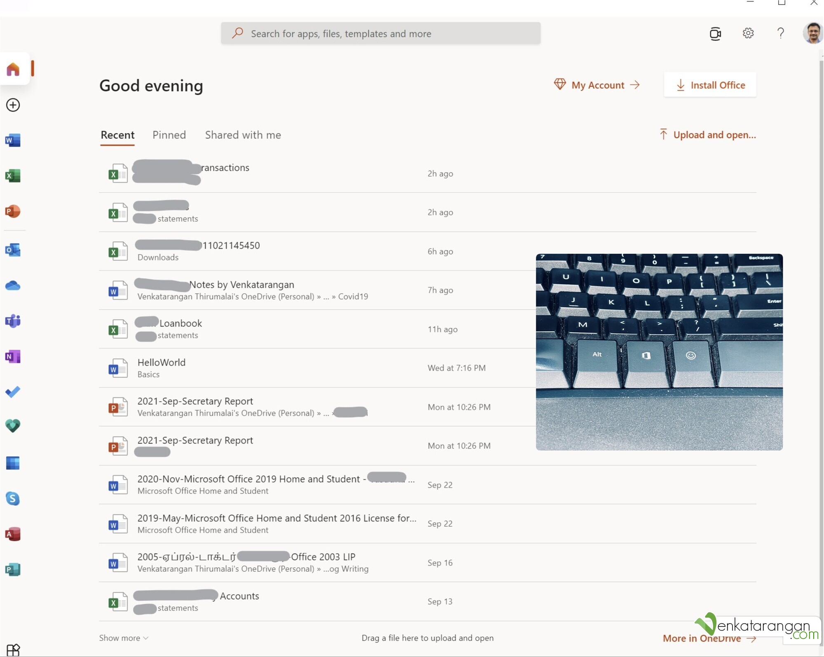Switch to Shared with me tab
The image size is (824, 657).
[243, 135]
